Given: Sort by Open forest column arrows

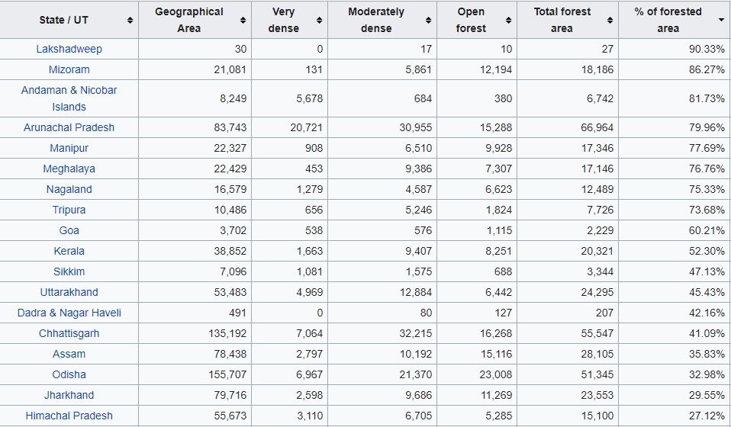Looking at the screenshot, I should coord(508,21).
